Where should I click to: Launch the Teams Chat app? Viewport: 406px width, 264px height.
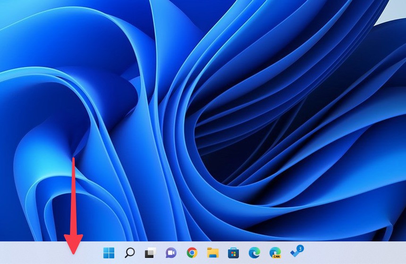tap(171, 253)
